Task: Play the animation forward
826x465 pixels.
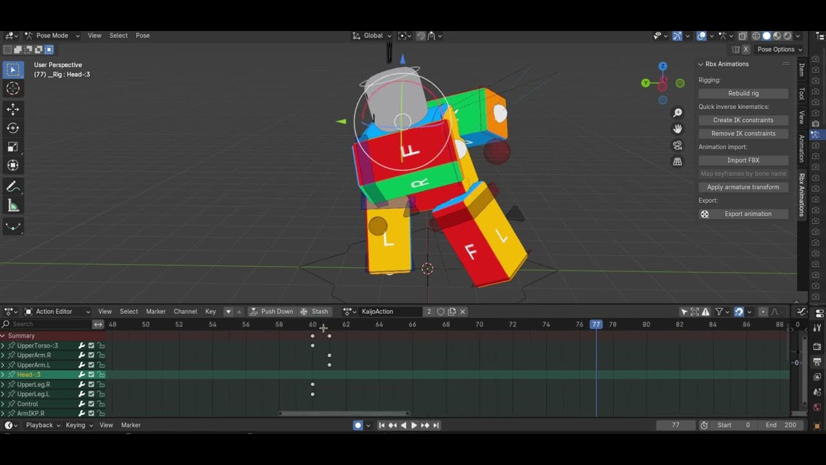Action: pyautogui.click(x=414, y=425)
